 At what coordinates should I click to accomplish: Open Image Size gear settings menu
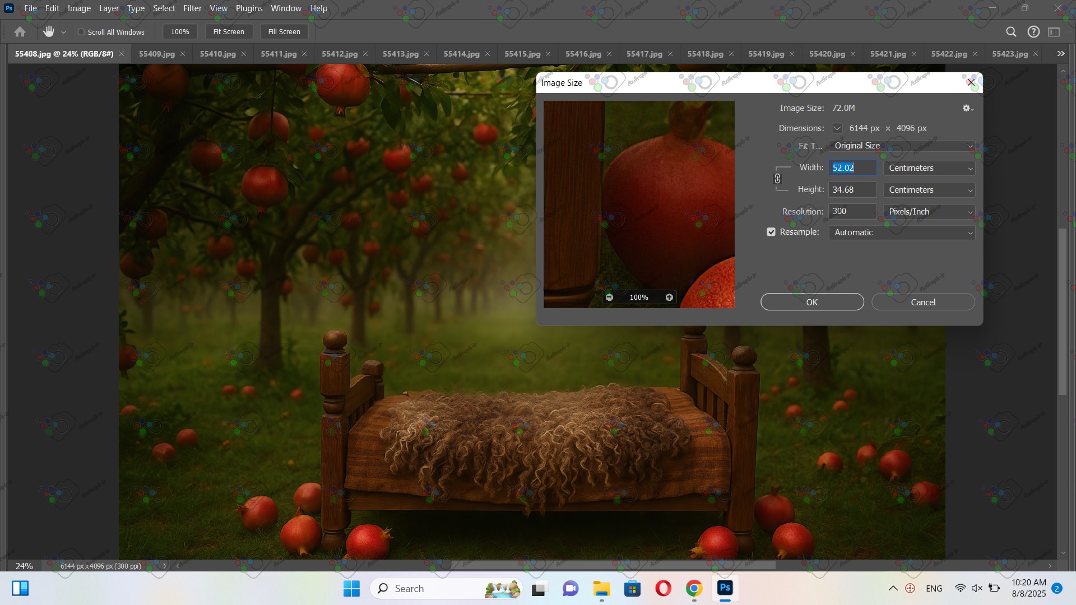tap(967, 108)
